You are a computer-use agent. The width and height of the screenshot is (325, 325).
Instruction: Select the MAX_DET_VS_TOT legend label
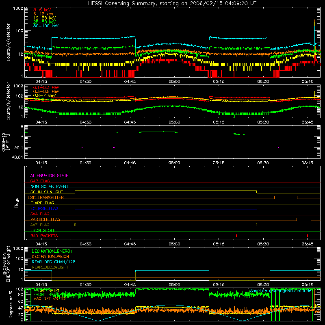click(x=50, y=299)
